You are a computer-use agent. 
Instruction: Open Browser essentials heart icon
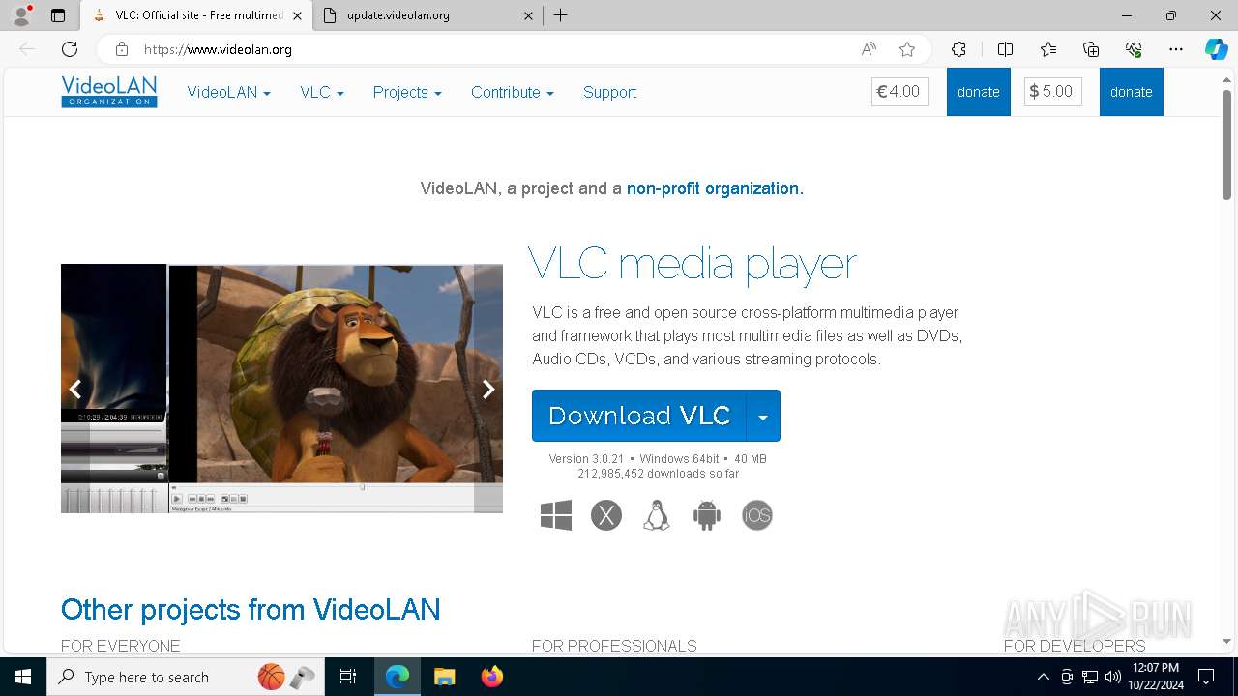coord(1134,49)
